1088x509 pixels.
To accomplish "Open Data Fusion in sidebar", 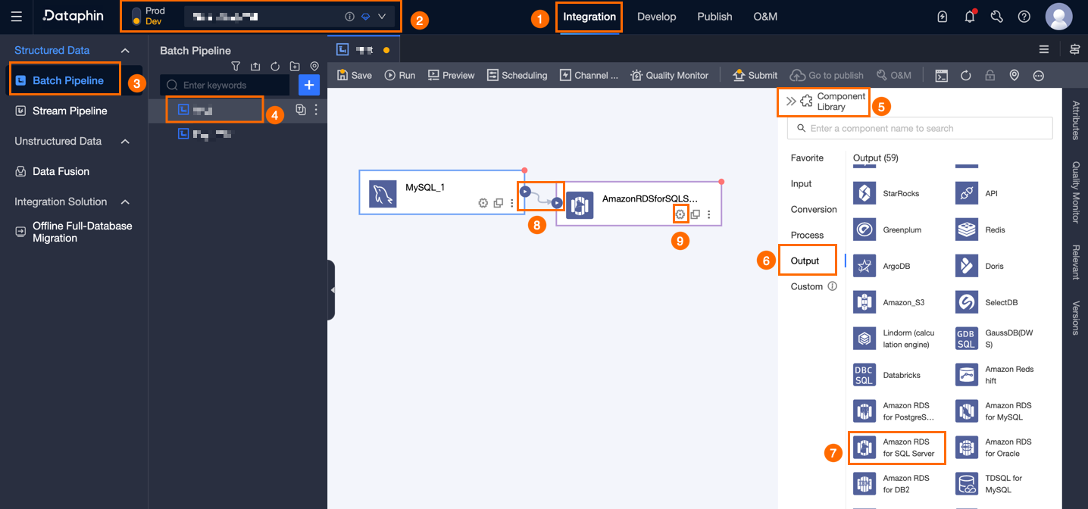I will pyautogui.click(x=61, y=171).
